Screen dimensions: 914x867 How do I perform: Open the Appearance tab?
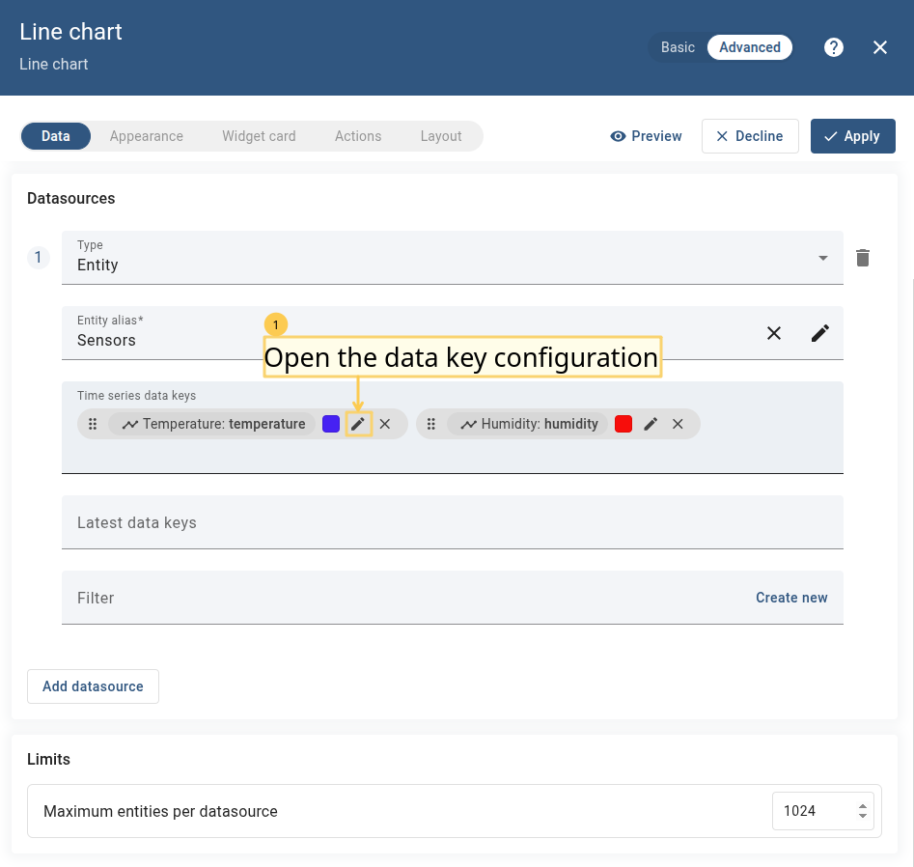pos(147,136)
